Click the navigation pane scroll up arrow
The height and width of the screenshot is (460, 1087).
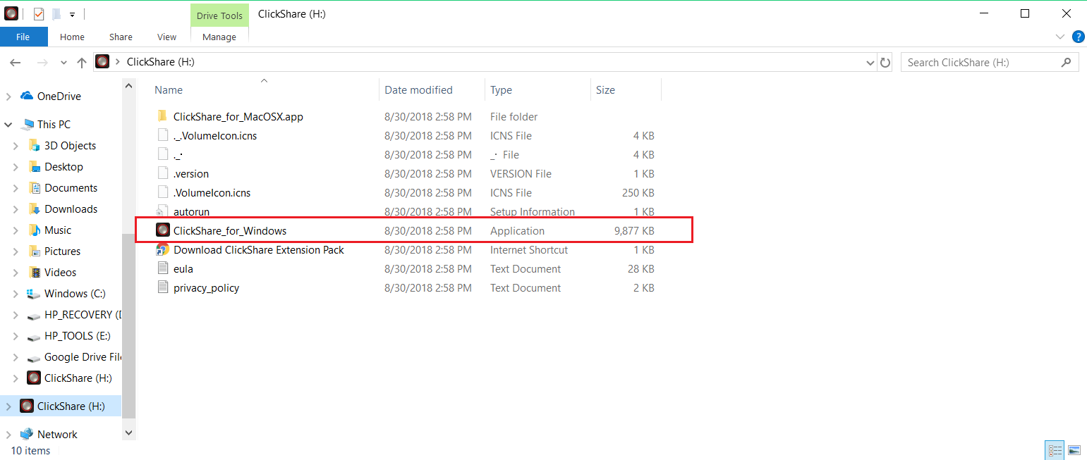click(x=128, y=86)
